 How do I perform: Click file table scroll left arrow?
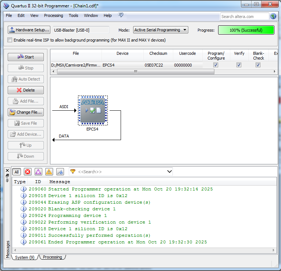tap(53, 71)
